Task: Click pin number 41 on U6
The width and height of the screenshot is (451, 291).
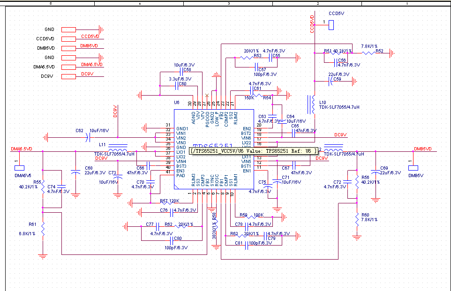Action: coord(168,172)
